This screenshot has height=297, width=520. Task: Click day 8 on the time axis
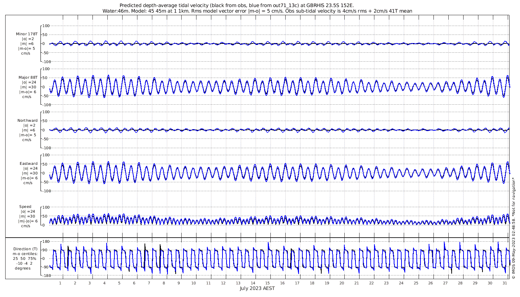point(164,283)
